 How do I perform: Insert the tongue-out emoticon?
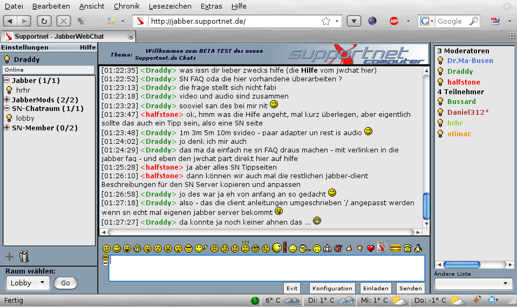(147, 248)
